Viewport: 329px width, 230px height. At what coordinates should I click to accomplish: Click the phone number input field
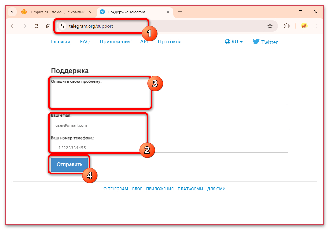tap(169, 148)
